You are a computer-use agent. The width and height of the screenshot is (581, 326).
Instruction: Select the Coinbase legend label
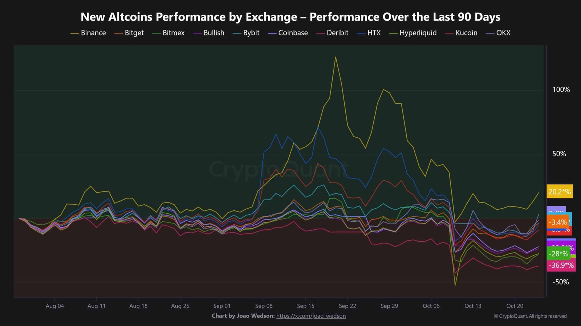(288, 33)
